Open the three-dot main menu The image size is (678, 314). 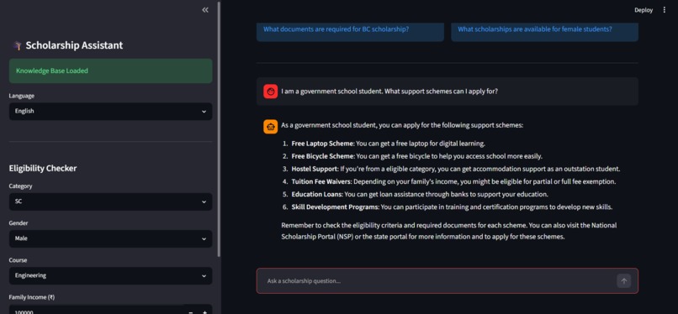point(665,10)
